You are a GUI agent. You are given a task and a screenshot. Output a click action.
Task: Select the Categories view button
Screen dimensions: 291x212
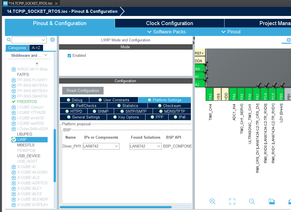pyautogui.click(x=17, y=48)
